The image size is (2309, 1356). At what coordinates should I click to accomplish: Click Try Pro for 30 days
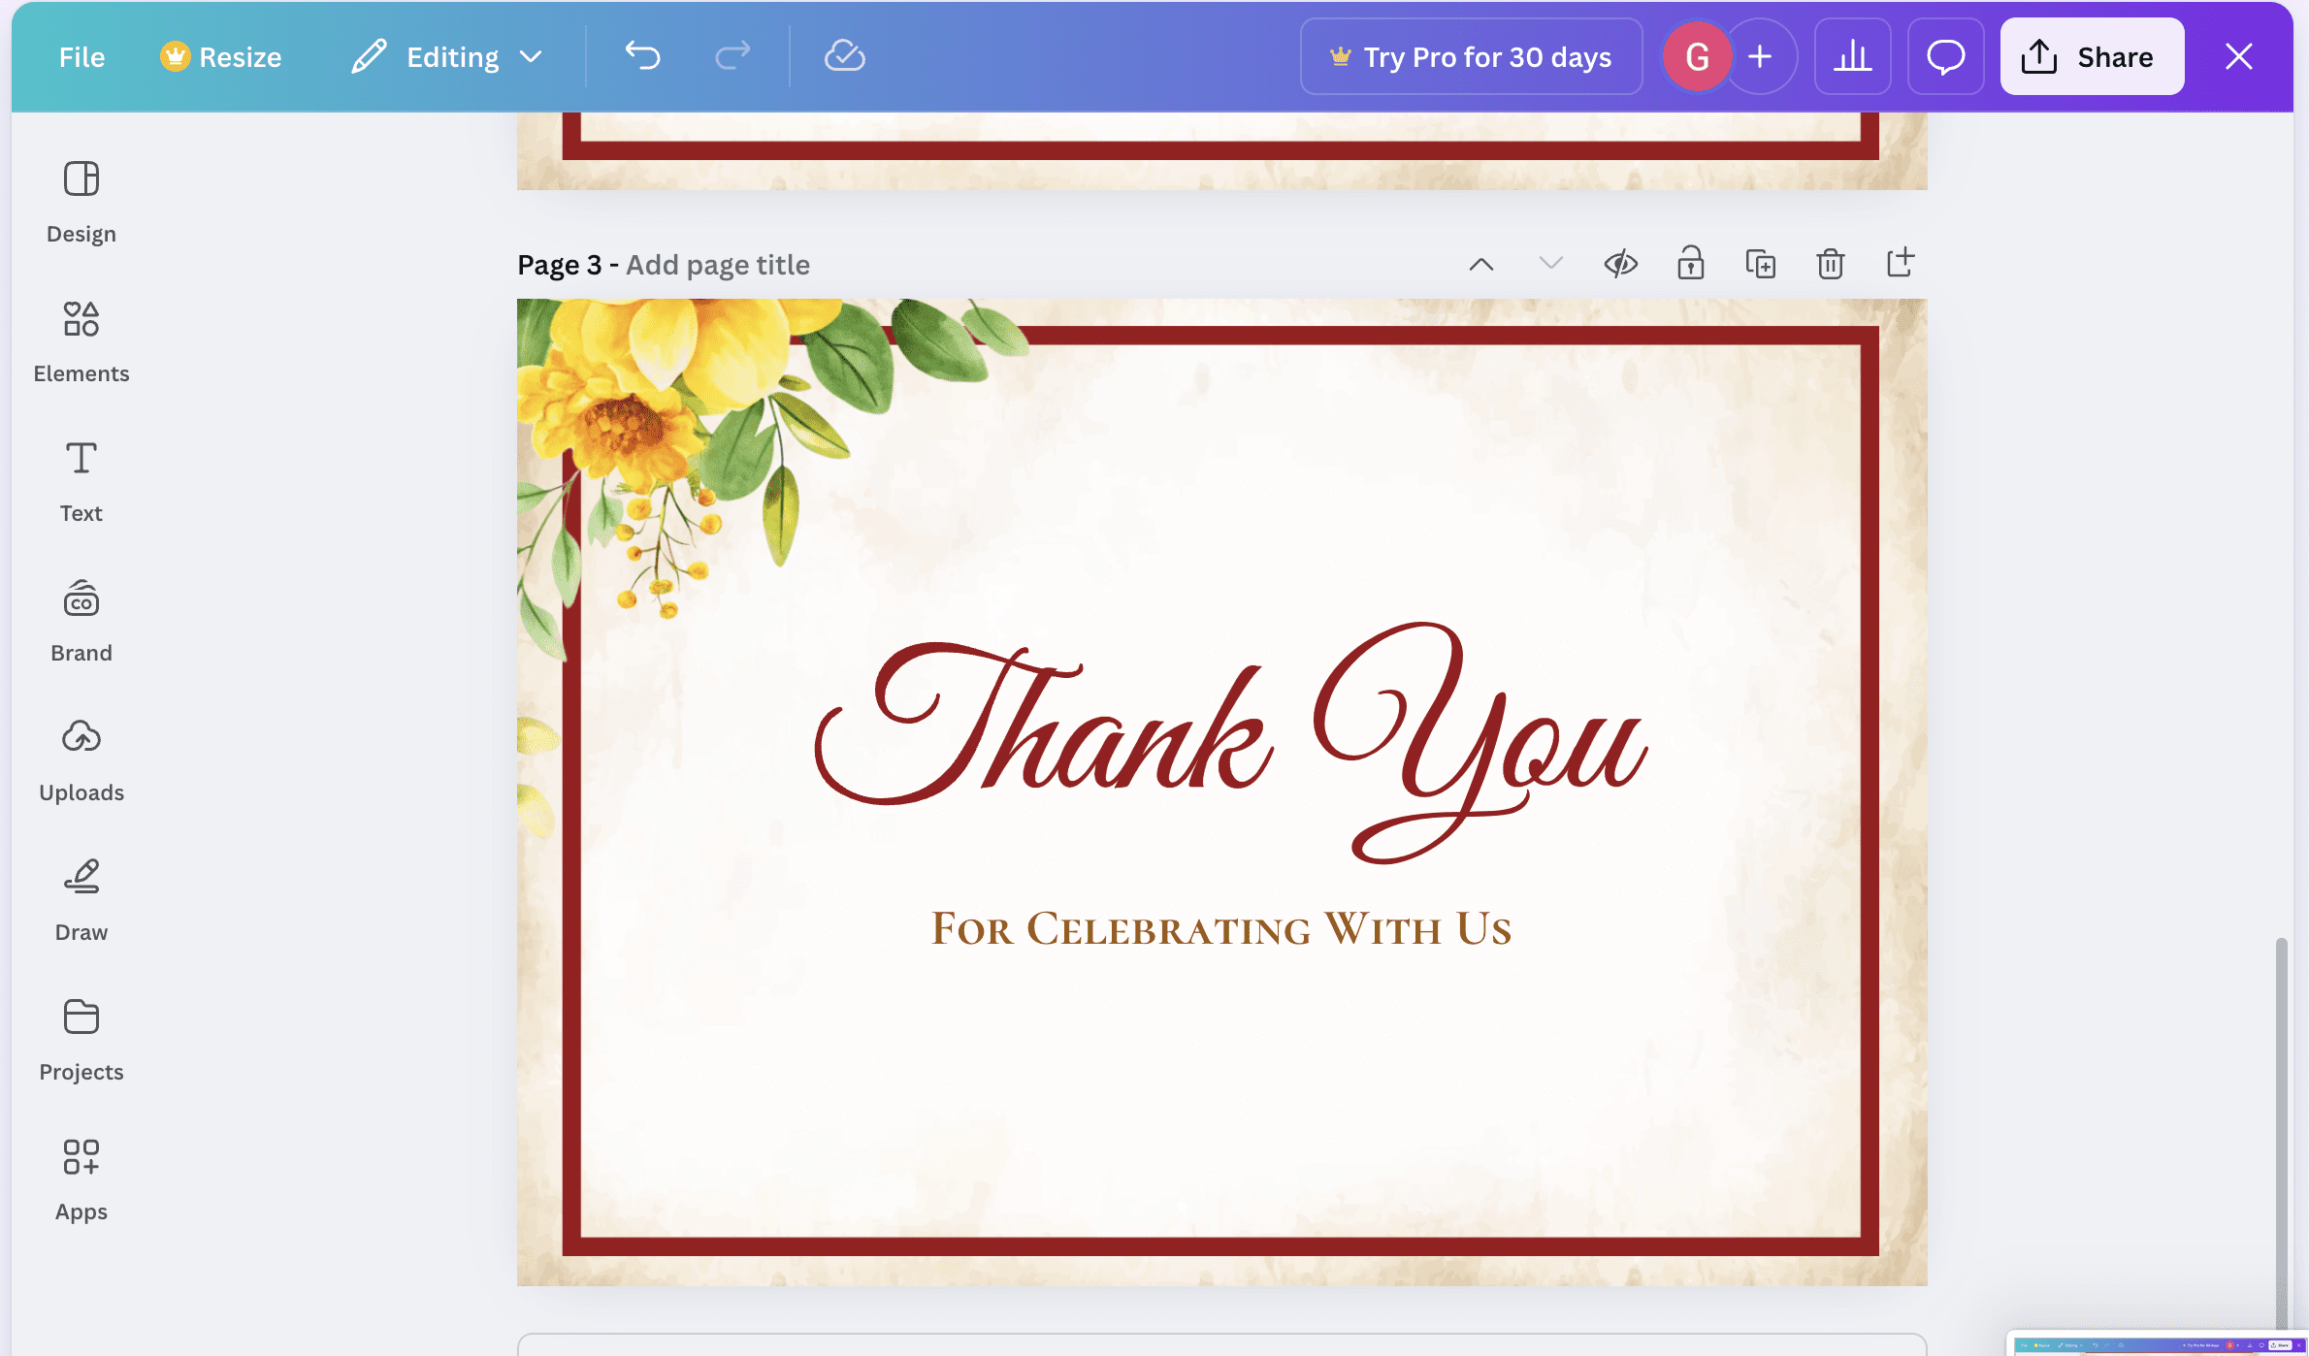click(x=1471, y=56)
